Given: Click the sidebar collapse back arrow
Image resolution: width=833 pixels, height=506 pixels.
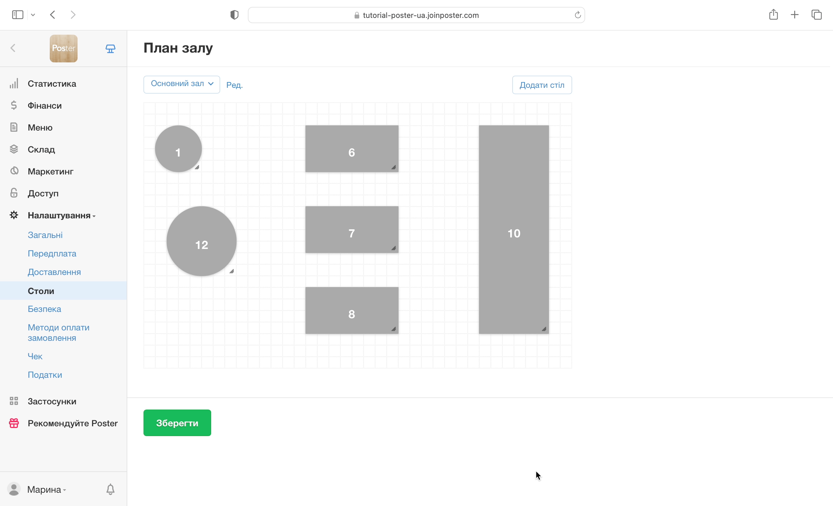Looking at the screenshot, I should click(13, 48).
